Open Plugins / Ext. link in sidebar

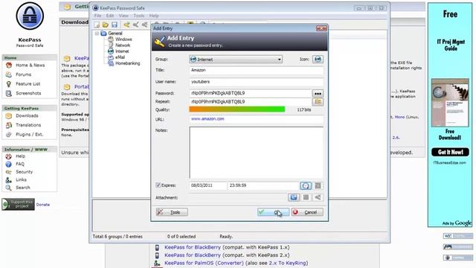[x=30, y=134]
